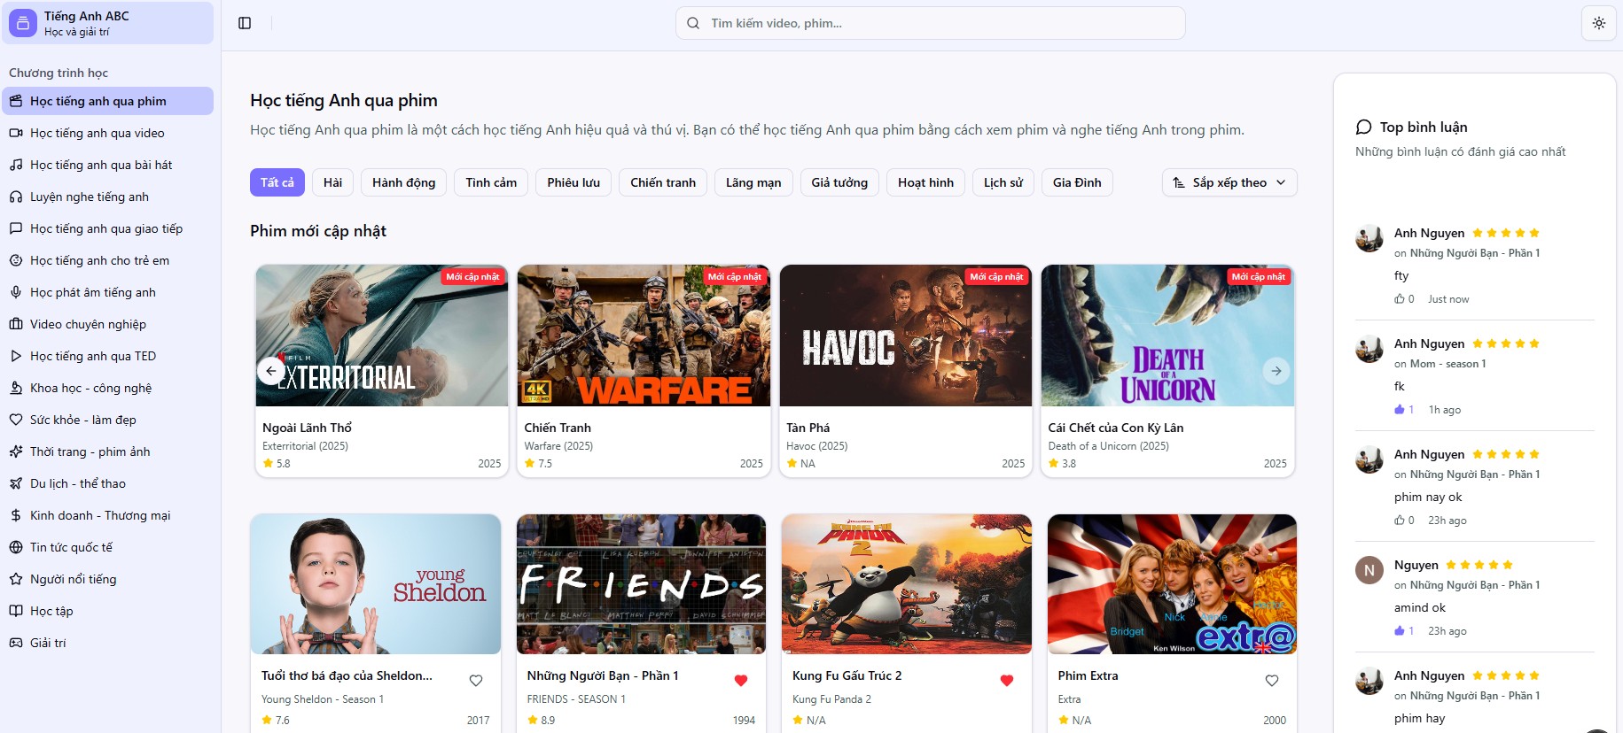1623x733 pixels.
Task: Click the Tàn Phá movie title
Action: click(x=808, y=428)
